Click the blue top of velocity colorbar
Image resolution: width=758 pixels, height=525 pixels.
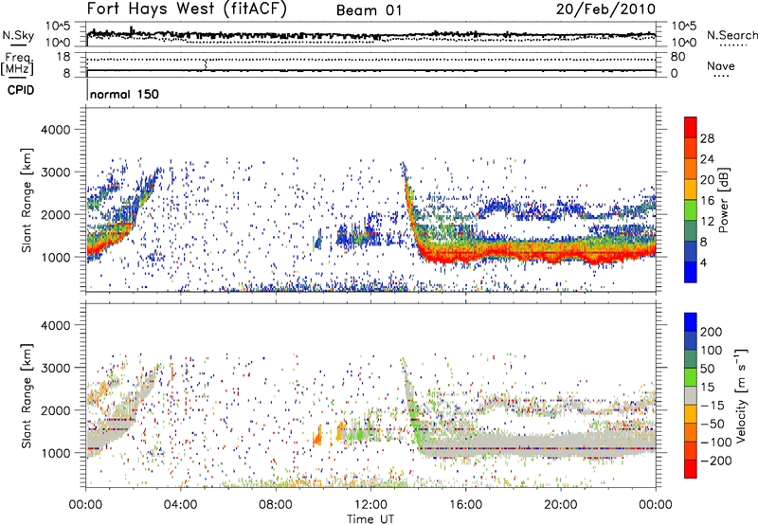(x=691, y=322)
